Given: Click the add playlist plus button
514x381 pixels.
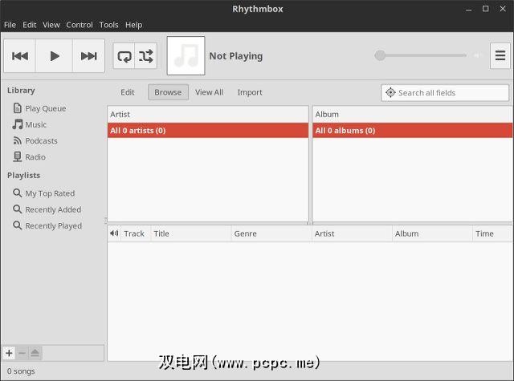Looking at the screenshot, I should pos(9,353).
